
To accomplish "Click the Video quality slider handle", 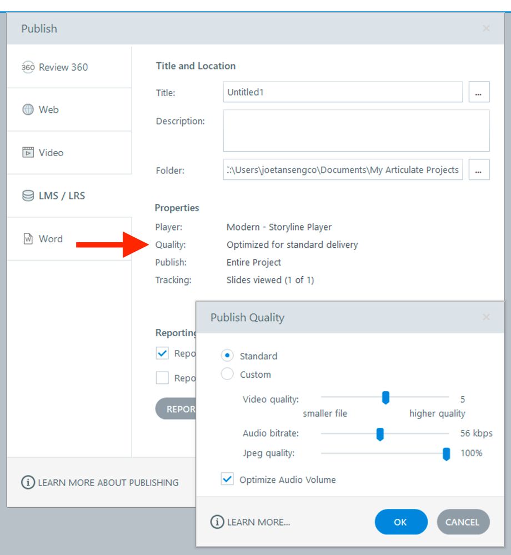I will [x=385, y=398].
